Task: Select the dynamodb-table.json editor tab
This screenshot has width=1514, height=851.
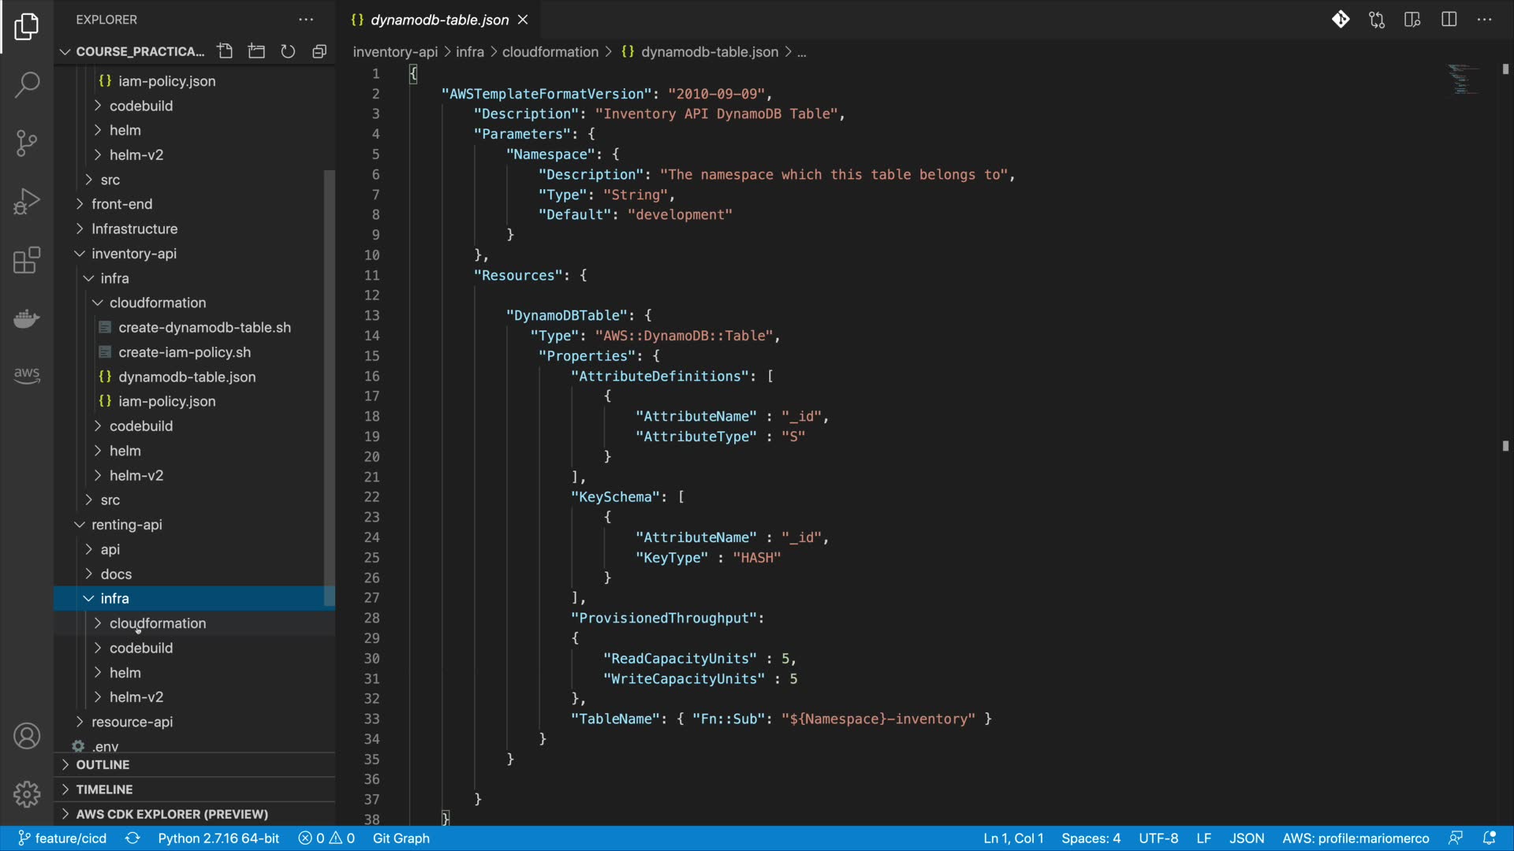Action: click(x=438, y=20)
